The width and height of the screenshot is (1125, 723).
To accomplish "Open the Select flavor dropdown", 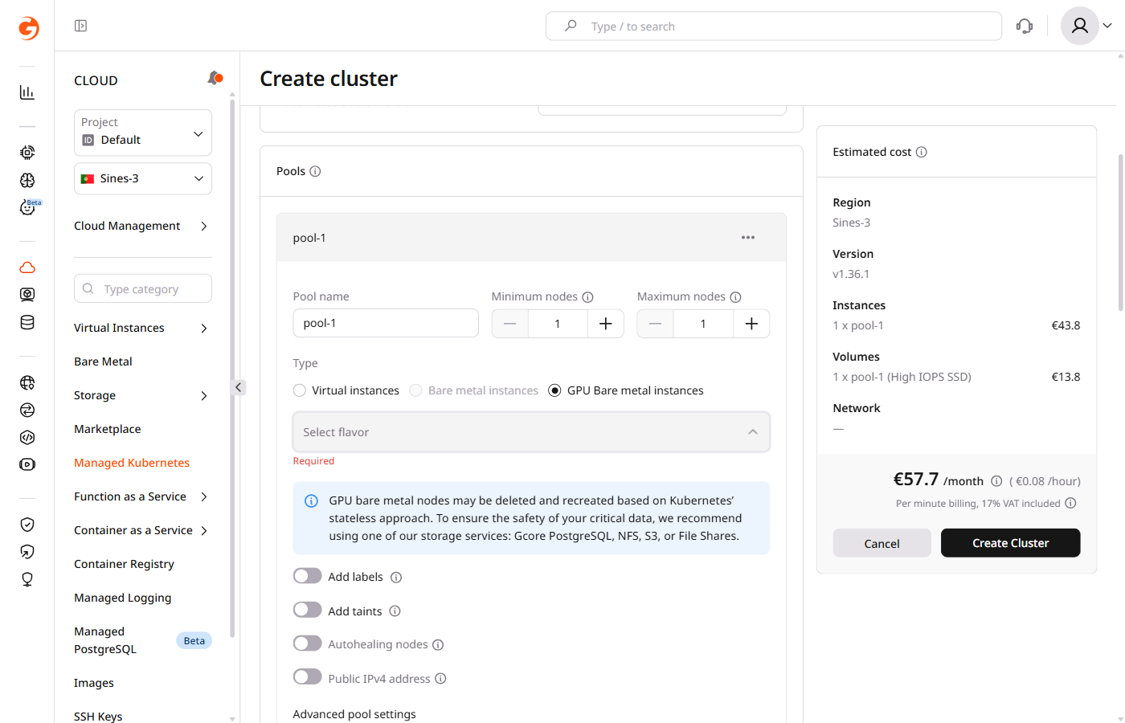I will (x=531, y=432).
